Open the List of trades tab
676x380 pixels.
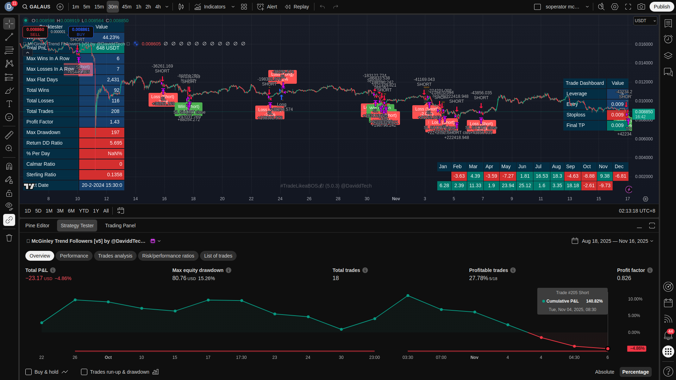click(x=218, y=256)
